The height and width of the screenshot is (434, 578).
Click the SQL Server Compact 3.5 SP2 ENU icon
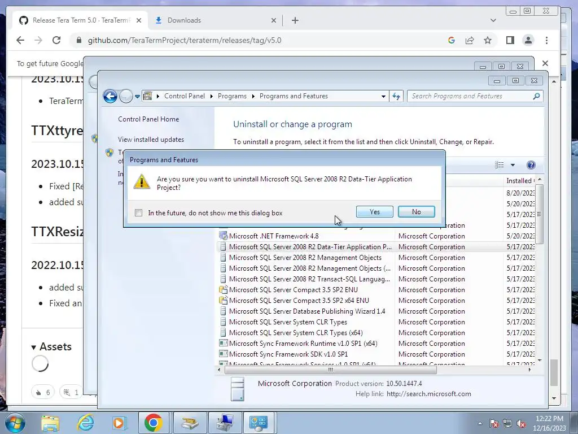click(x=223, y=290)
